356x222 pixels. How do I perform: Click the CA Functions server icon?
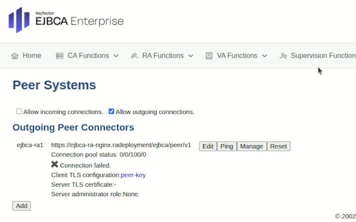tap(60, 56)
